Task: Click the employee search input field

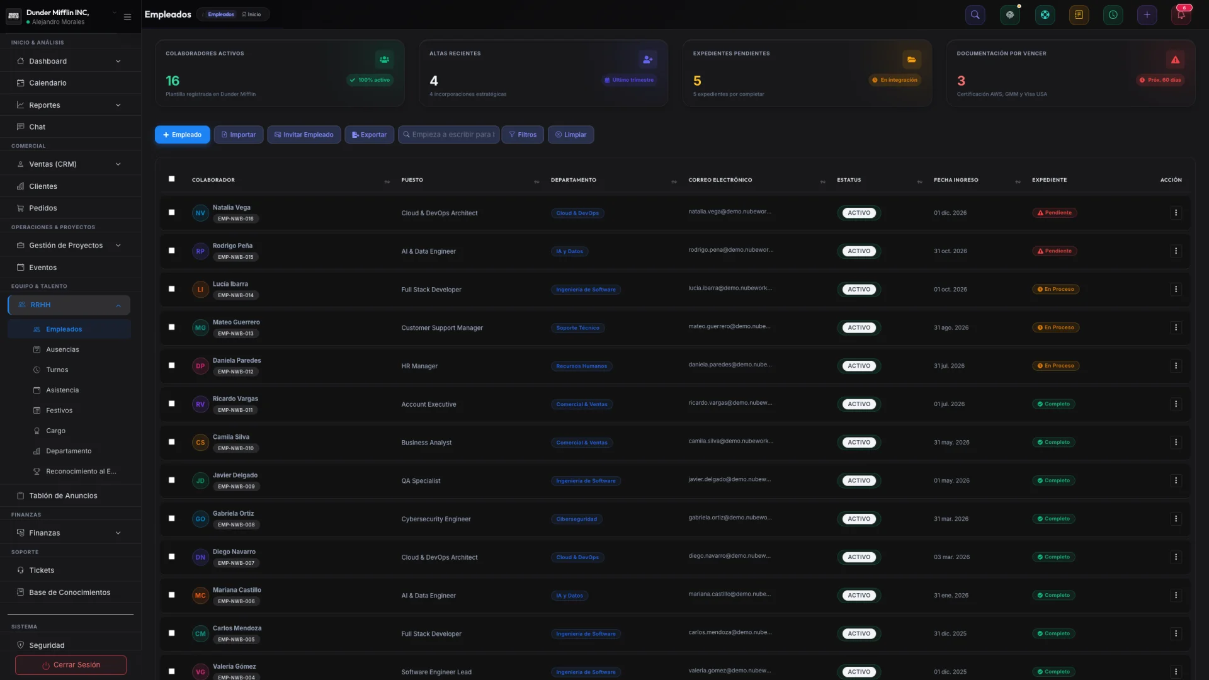Action: 448,135
